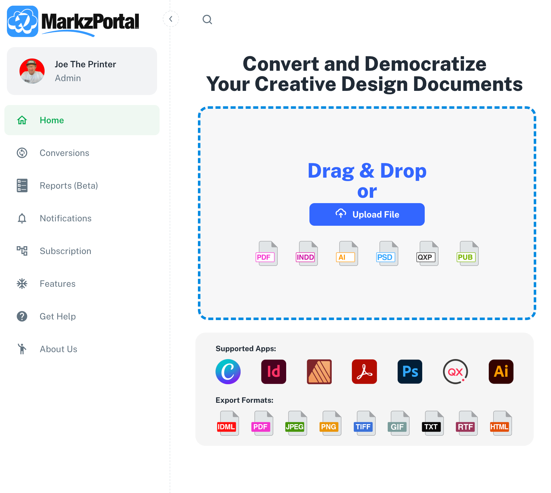
Task: Open the Conversions menu item
Action: [82, 153]
